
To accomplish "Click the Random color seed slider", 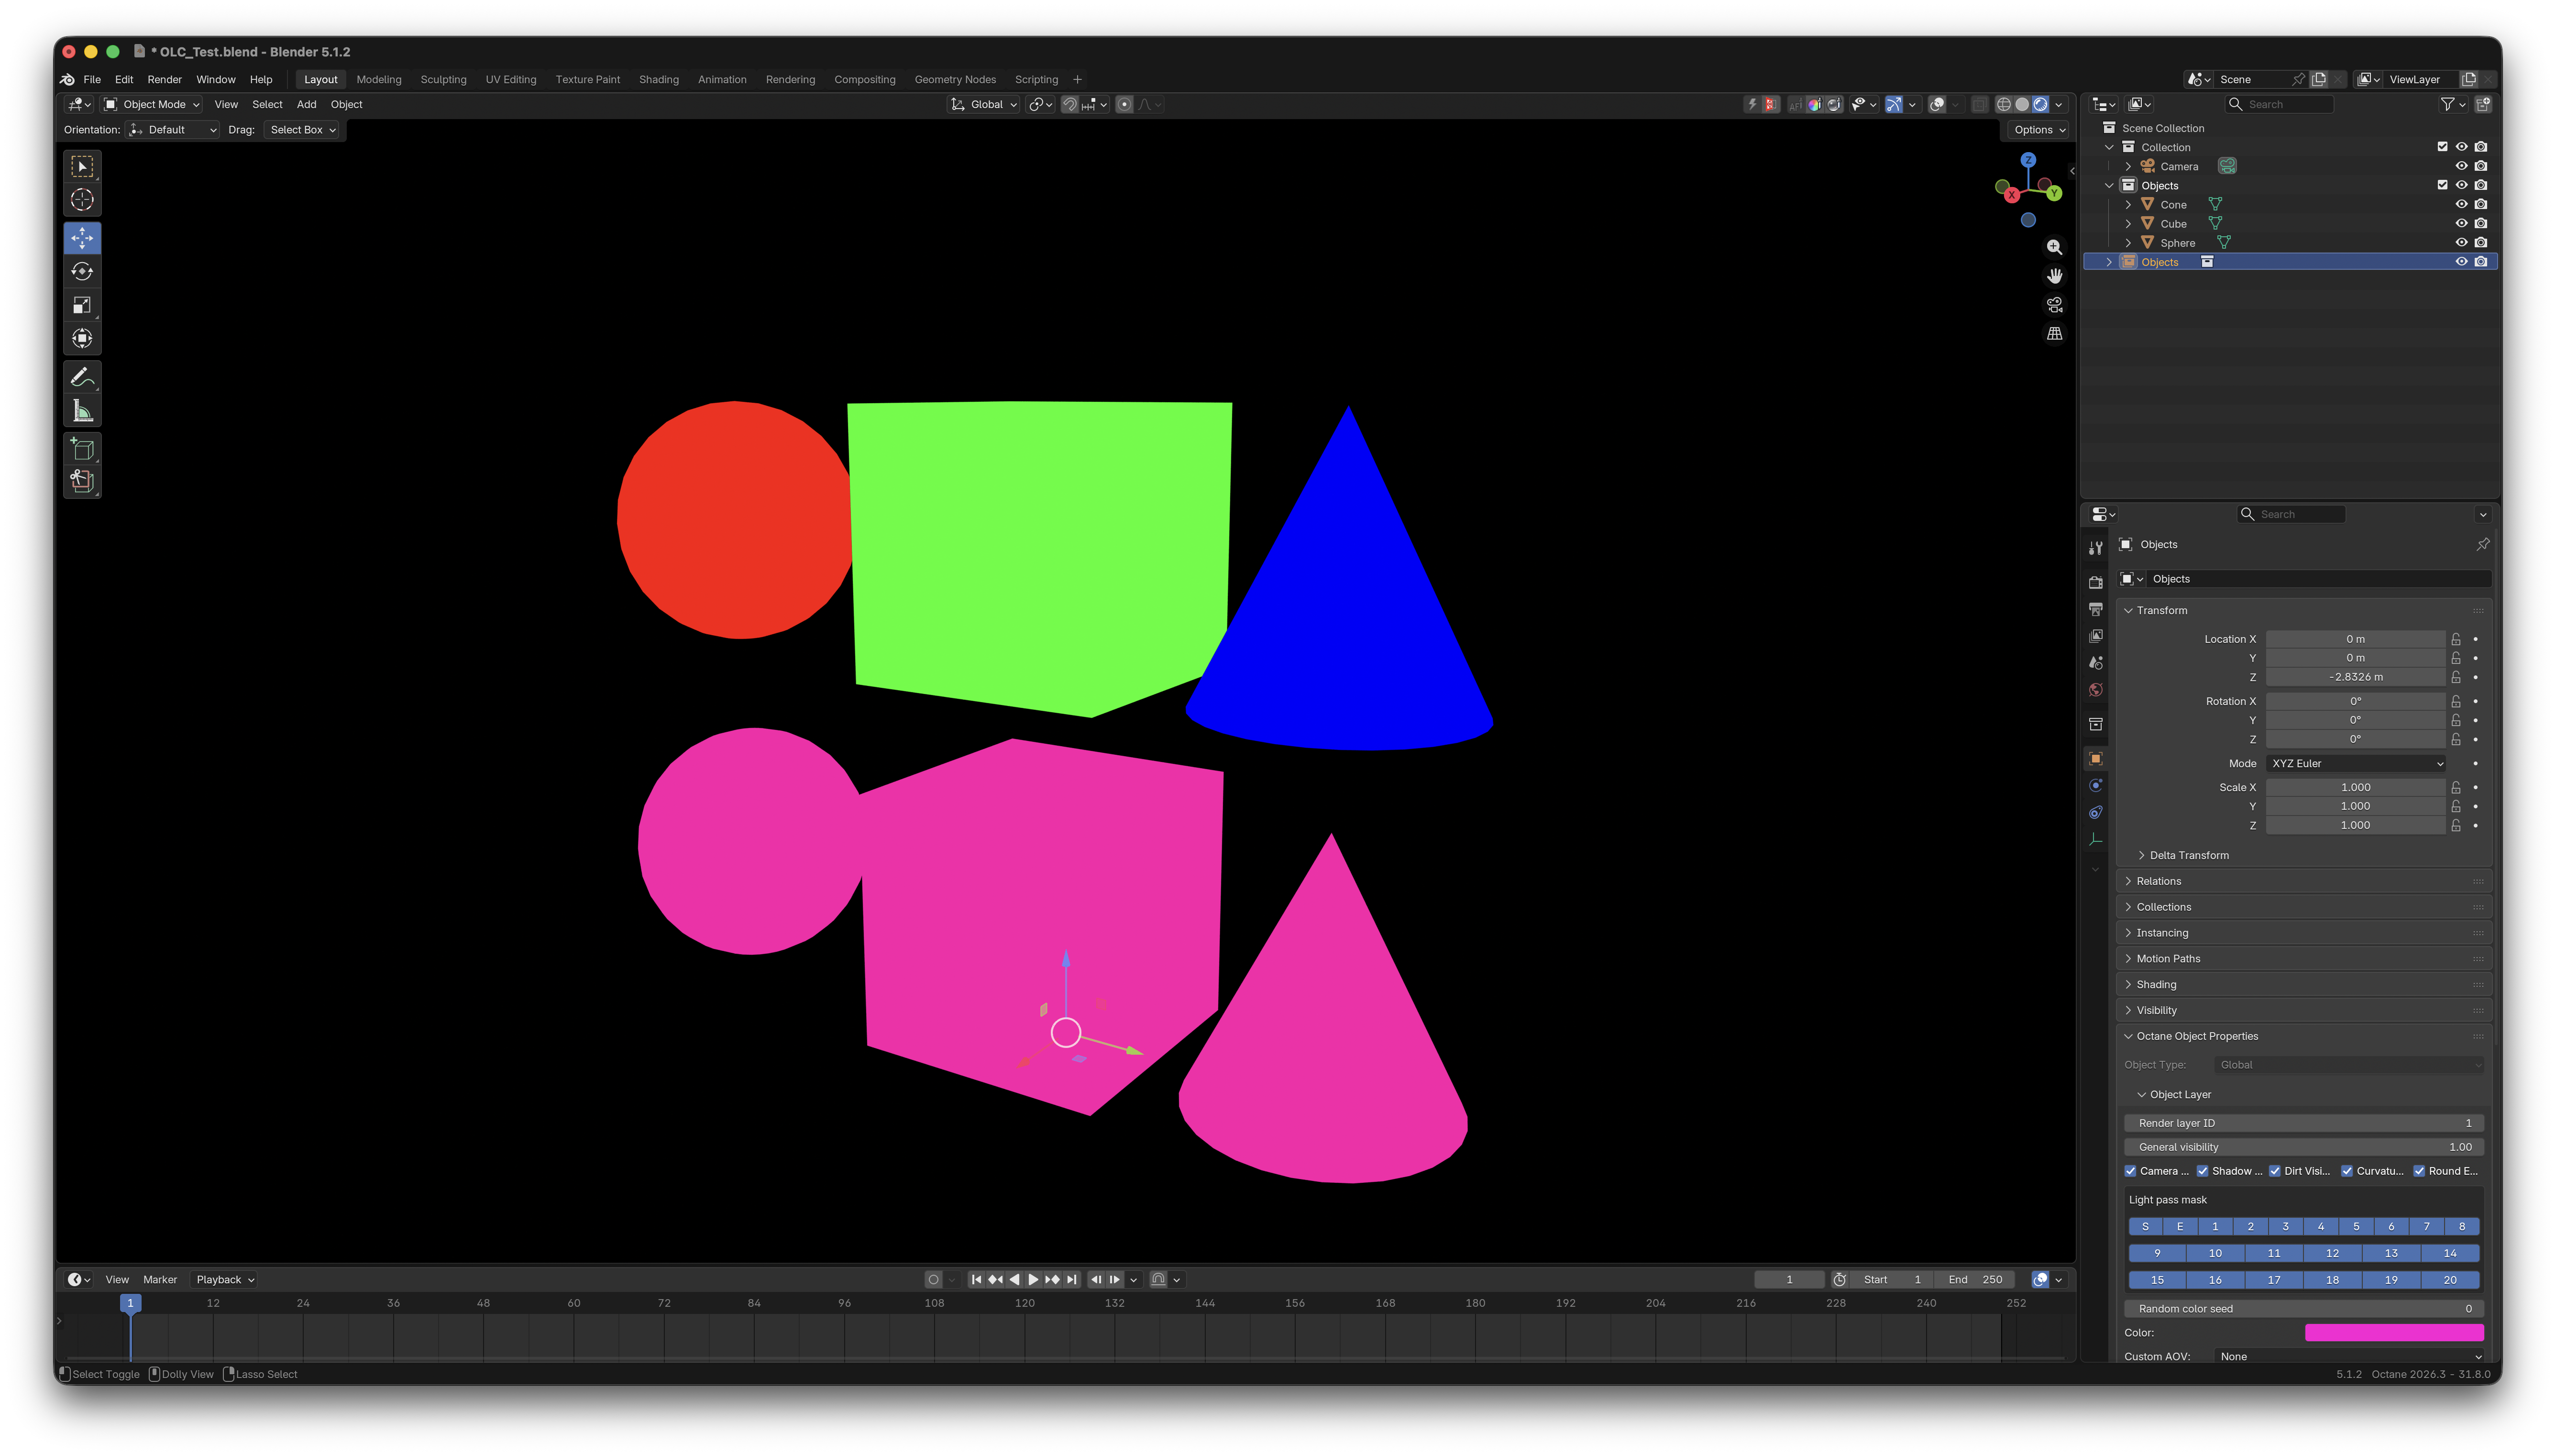I will pyautogui.click(x=2304, y=1308).
